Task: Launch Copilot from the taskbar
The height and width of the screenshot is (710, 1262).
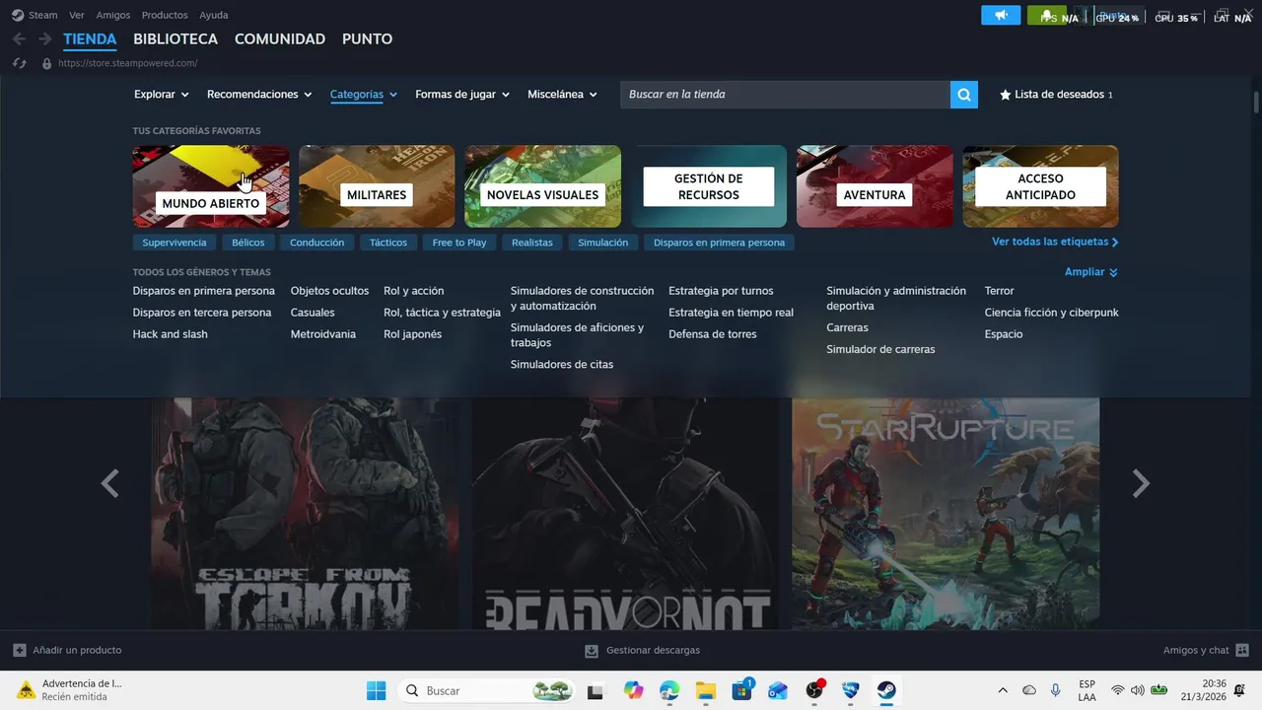Action: [633, 690]
